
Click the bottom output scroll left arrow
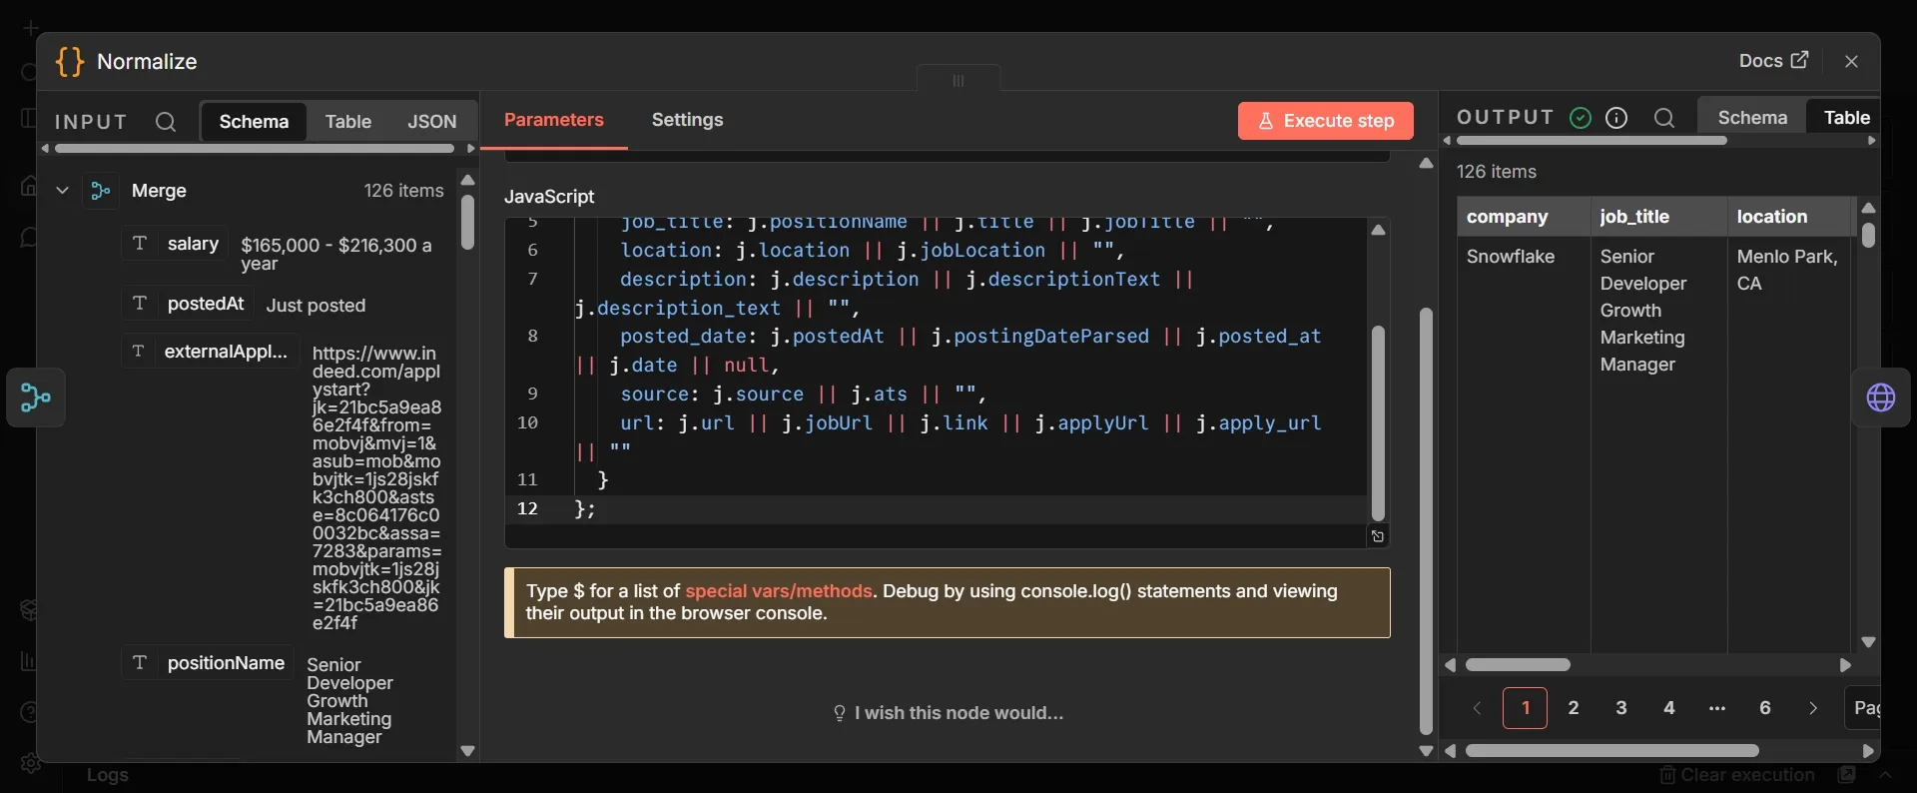(x=1450, y=751)
